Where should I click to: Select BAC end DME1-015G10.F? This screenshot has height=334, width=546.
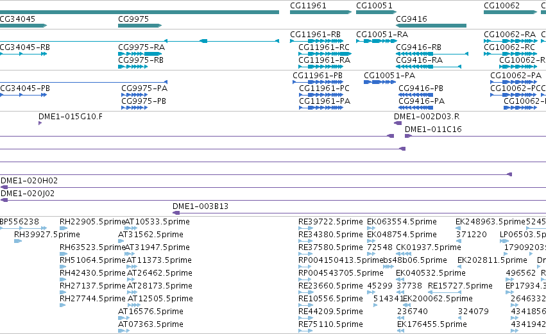tap(71, 117)
